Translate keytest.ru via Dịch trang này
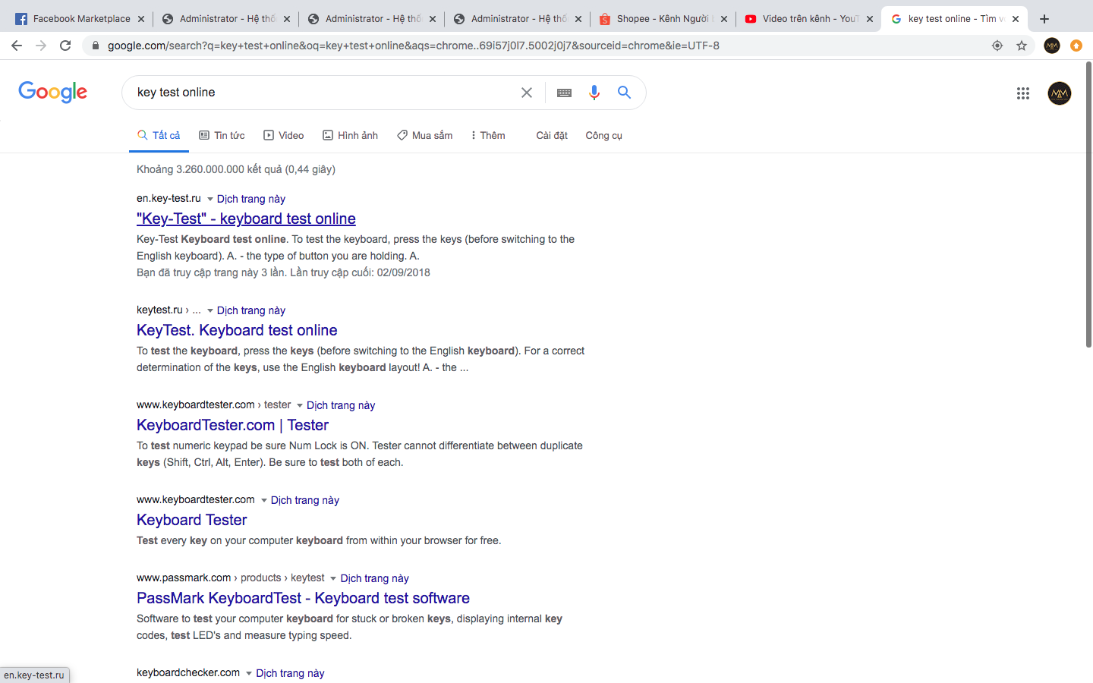1093x683 pixels. click(x=251, y=310)
